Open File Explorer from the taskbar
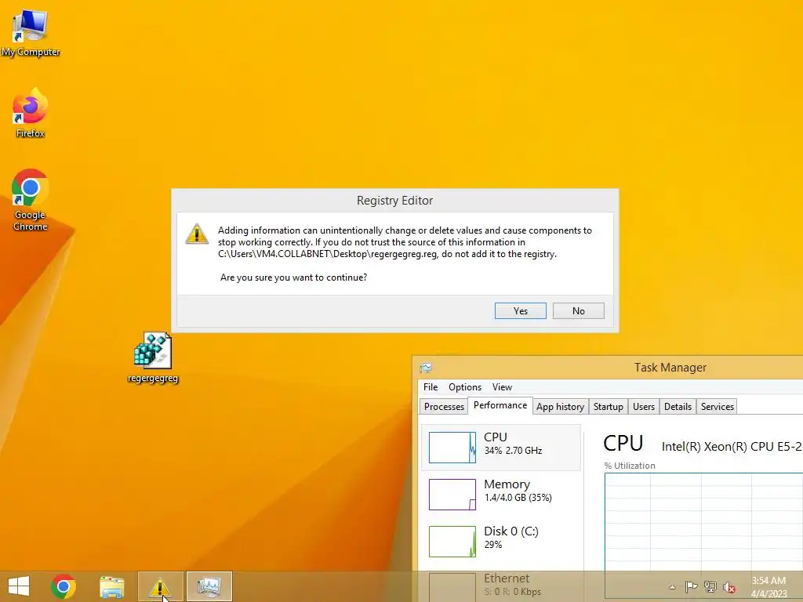 click(111, 586)
